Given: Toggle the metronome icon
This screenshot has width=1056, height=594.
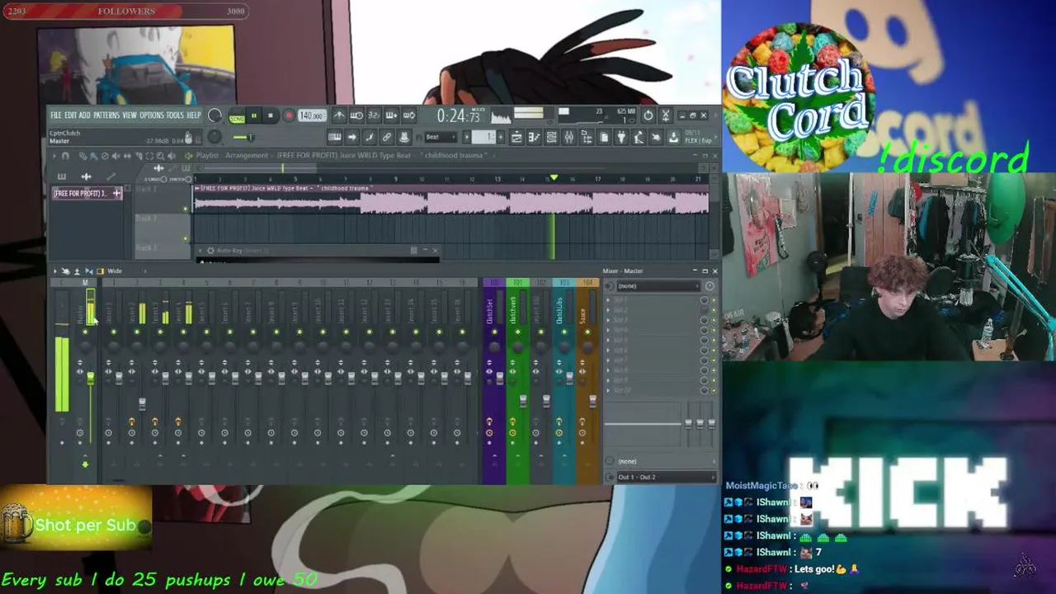Looking at the screenshot, I should pyautogui.click(x=339, y=115).
